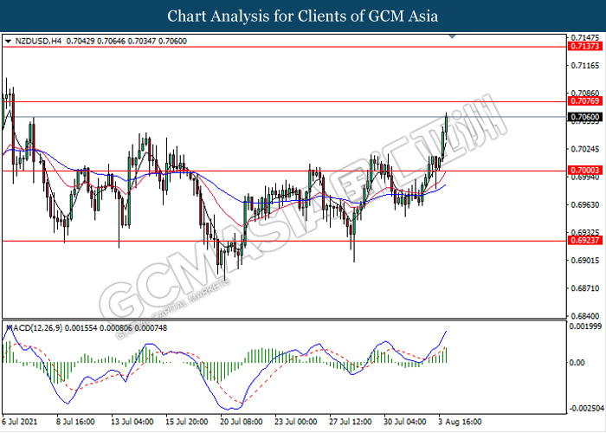Click the 20 Jul 08:00 time label
The height and width of the screenshot is (433, 606).
coord(242,422)
